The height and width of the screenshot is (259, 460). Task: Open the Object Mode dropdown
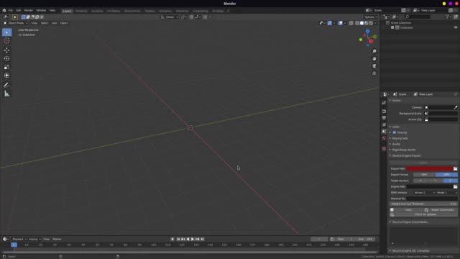coord(16,23)
